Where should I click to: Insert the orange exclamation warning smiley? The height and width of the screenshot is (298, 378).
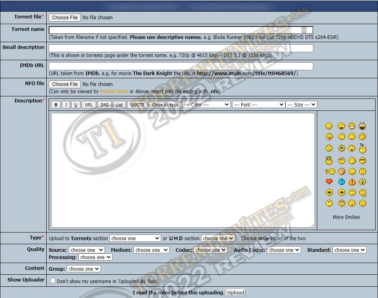tap(352, 182)
